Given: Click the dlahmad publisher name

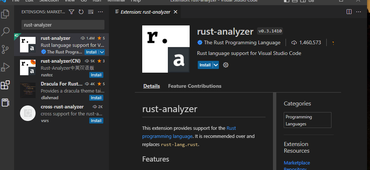Looking at the screenshot, I should click(x=50, y=98).
